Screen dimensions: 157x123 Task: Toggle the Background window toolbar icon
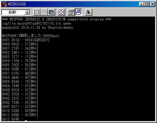click(x=78, y=12)
